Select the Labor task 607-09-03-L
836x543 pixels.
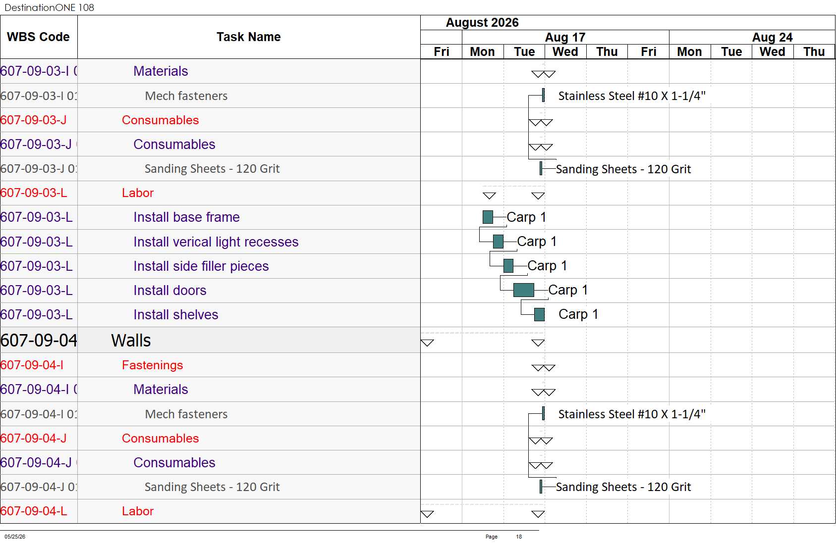point(138,193)
